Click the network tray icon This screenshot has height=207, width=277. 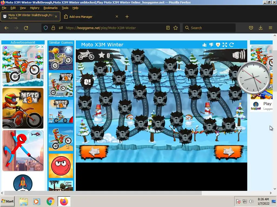[245, 201]
